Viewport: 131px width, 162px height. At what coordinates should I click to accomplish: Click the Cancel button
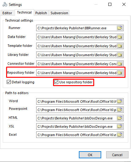[117, 155]
